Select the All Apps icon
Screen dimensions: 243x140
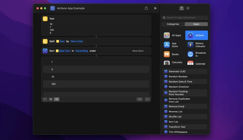[167, 35]
